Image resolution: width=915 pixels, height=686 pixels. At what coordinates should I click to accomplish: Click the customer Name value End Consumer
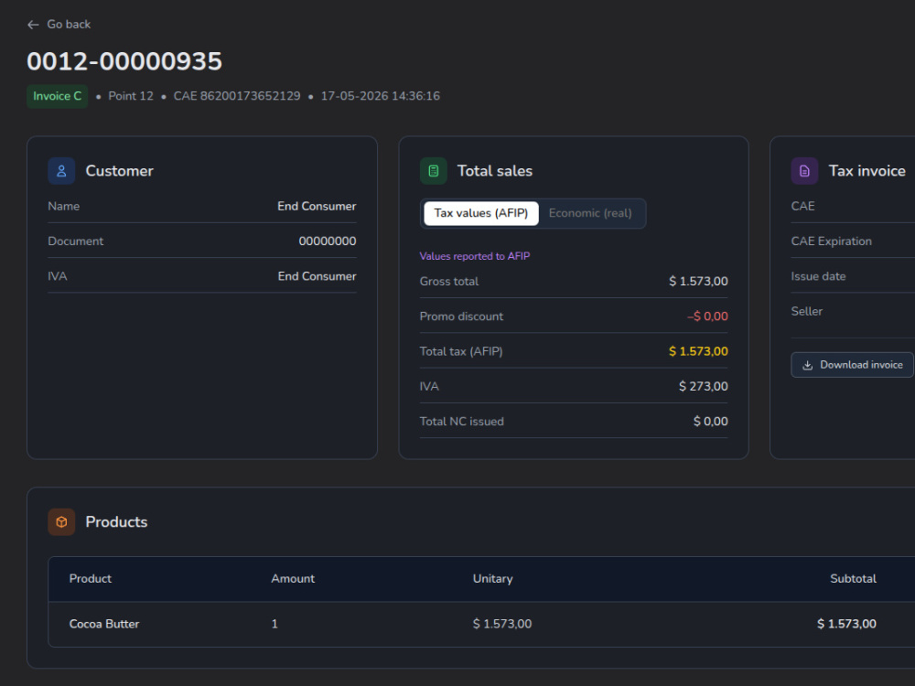317,207
